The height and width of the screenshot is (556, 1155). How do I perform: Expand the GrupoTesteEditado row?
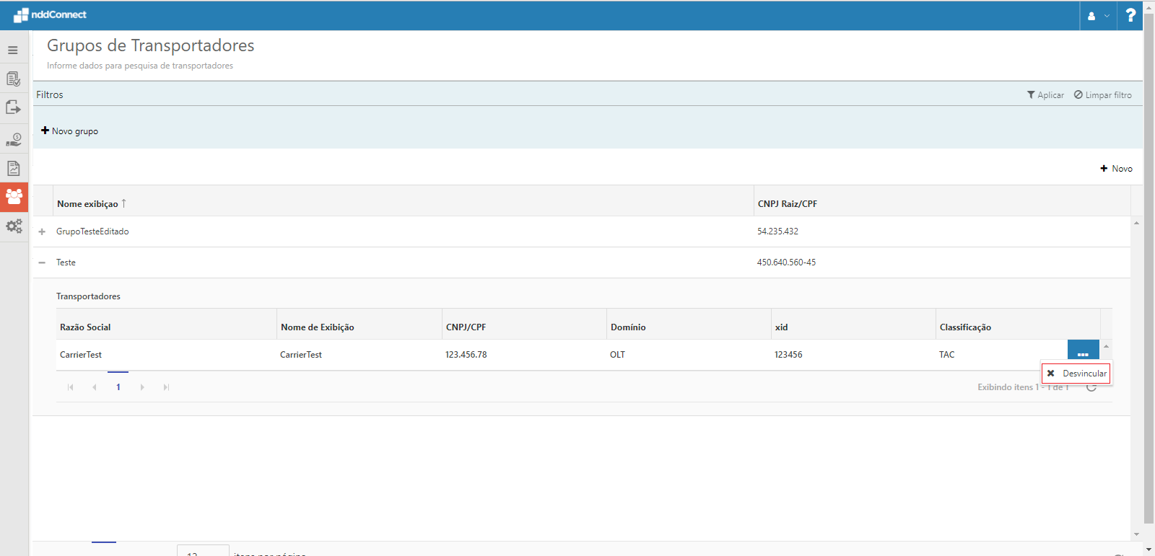point(42,231)
